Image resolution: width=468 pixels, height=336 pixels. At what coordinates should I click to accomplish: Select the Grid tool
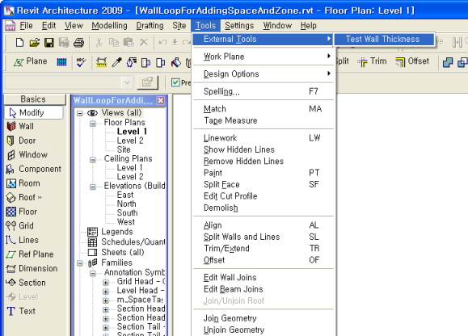19,225
